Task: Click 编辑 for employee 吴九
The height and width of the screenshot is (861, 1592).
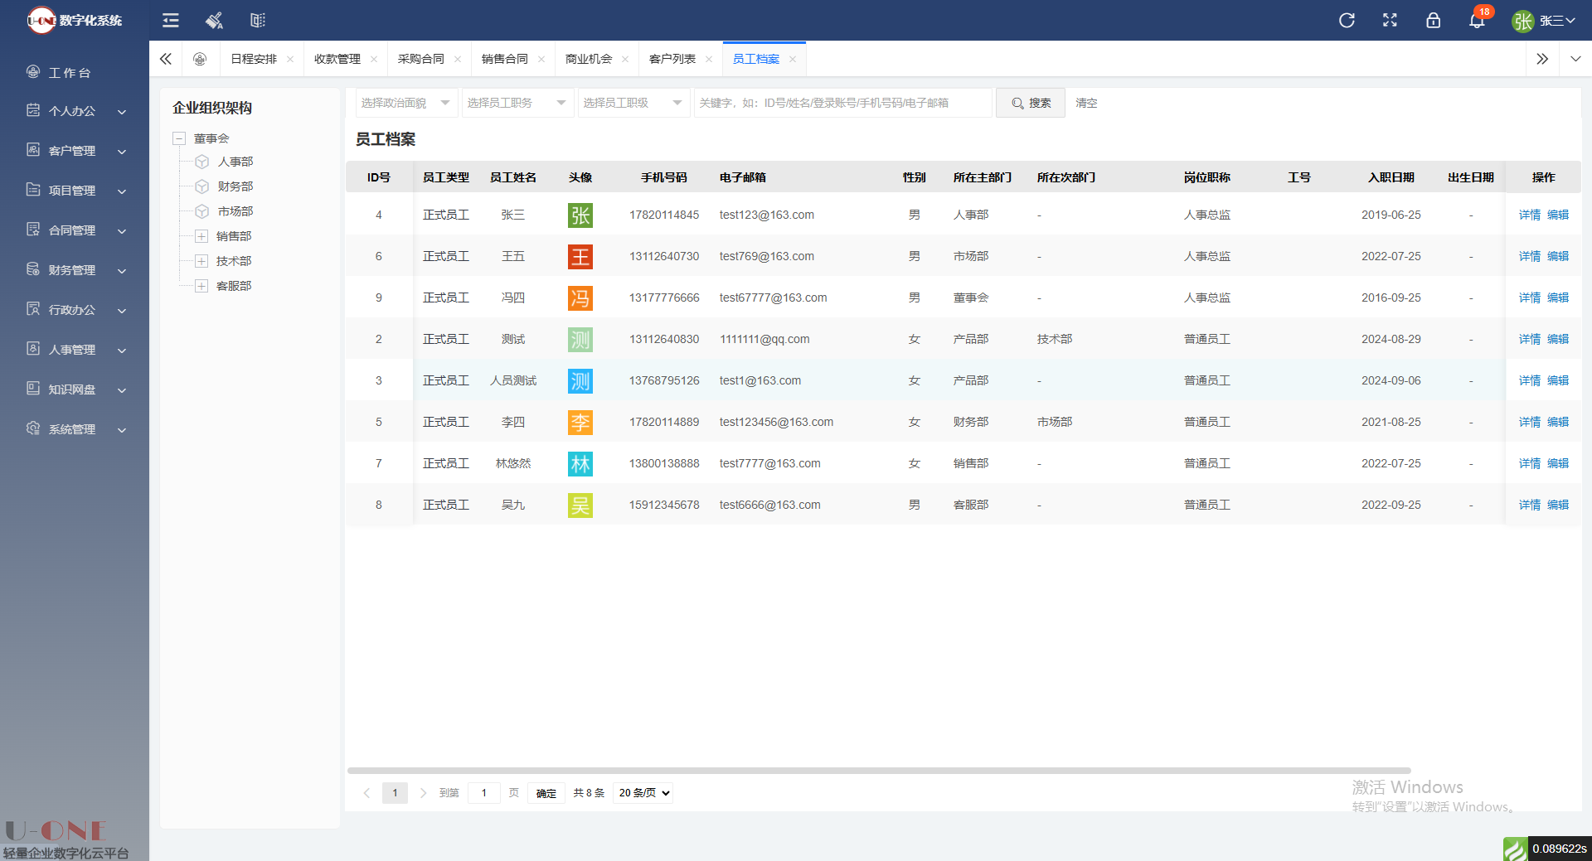Action: pyautogui.click(x=1558, y=505)
